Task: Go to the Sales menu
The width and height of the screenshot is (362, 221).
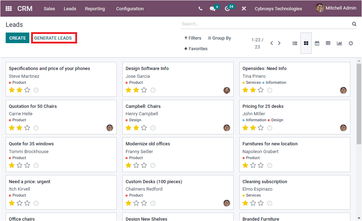Action: click(x=49, y=8)
